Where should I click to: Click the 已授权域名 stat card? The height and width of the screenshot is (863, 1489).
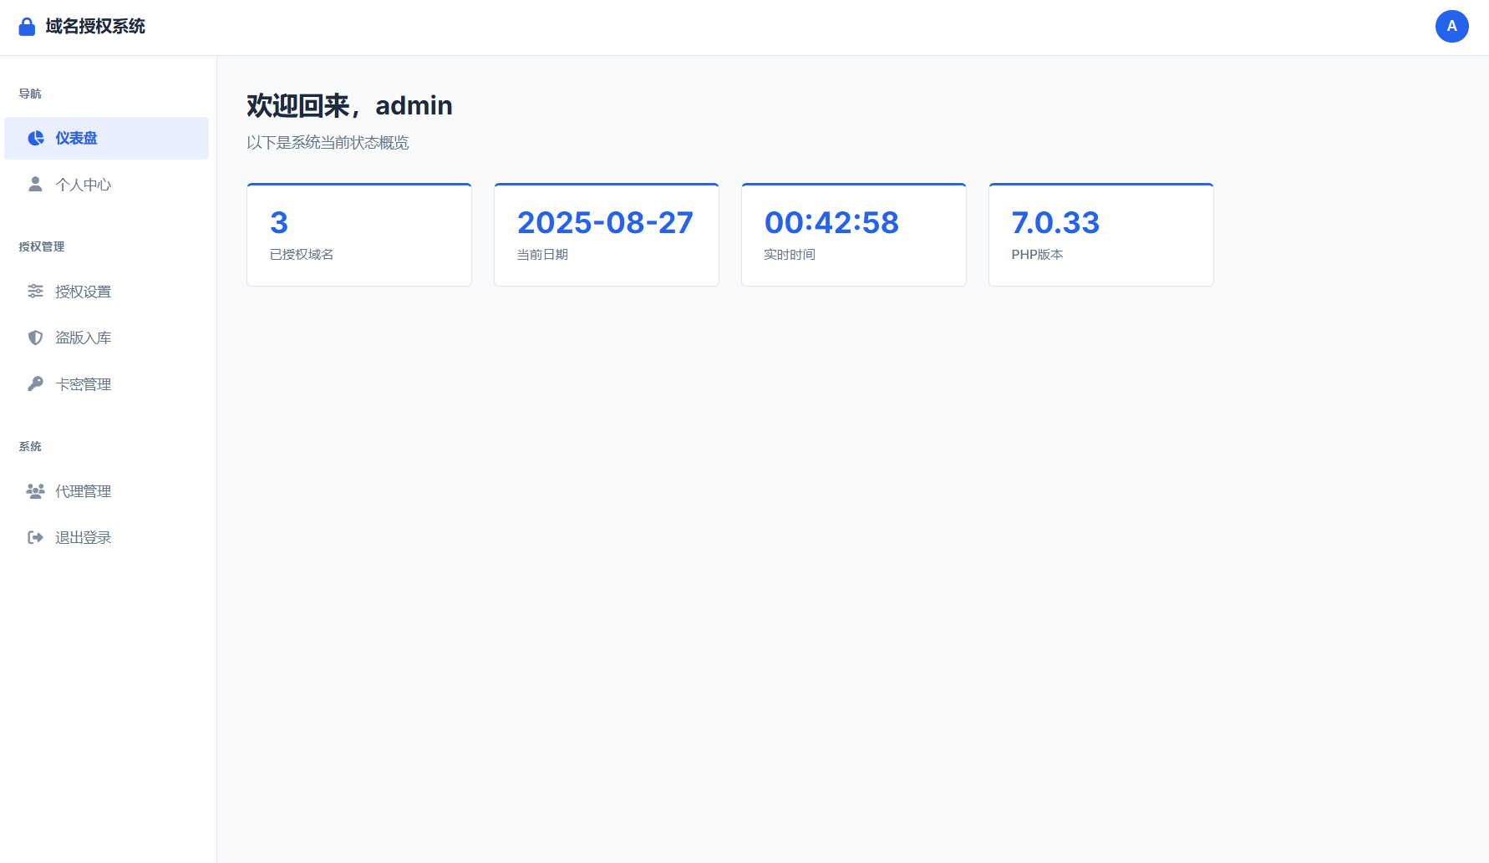[x=359, y=235]
